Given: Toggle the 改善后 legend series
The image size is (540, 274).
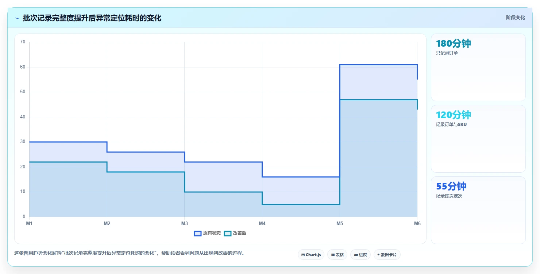Looking at the screenshot, I should pyautogui.click(x=235, y=233).
